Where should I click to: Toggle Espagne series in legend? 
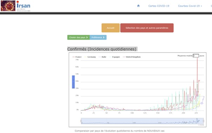[x=115, y=57]
